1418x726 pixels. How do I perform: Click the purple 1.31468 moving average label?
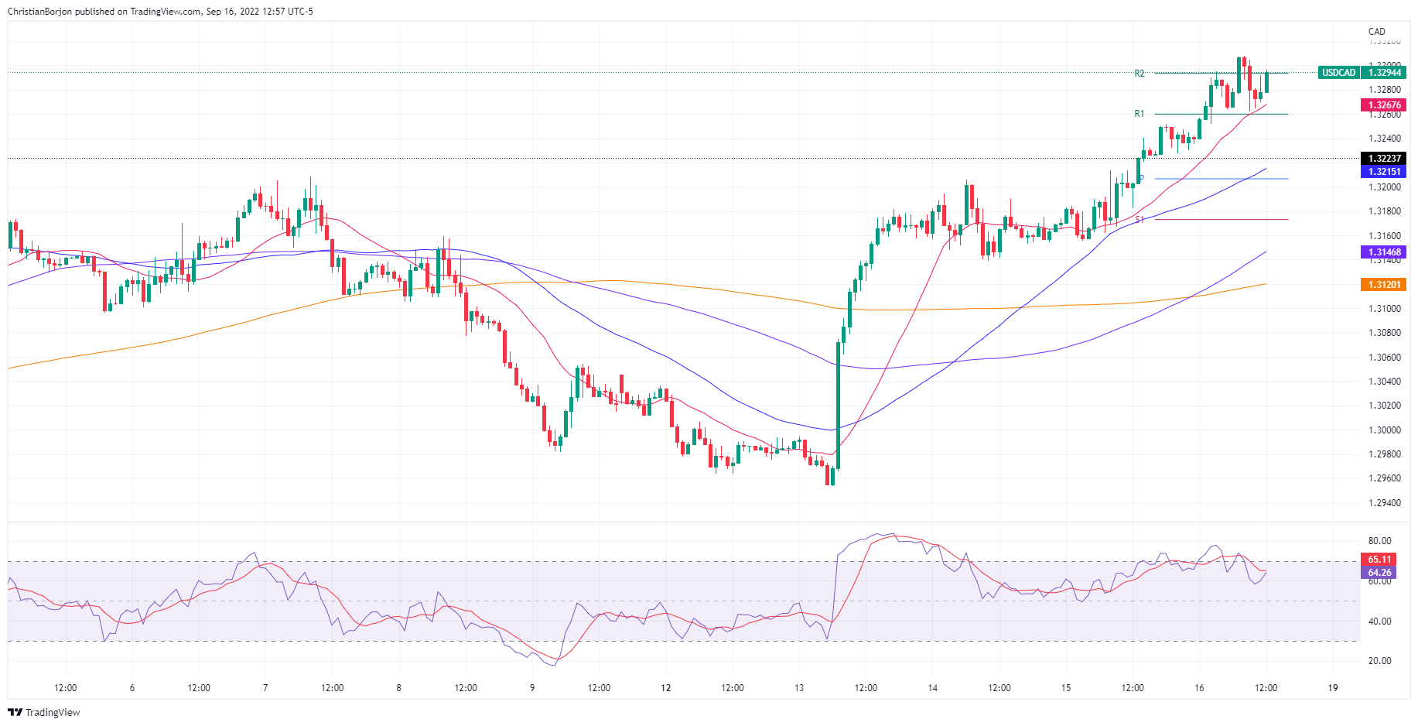tap(1384, 252)
